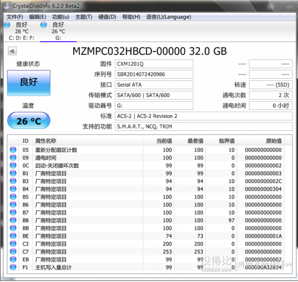This screenshot has height=282, width=298.
Task: Click the 26 °C temperature button
Action: click(x=29, y=120)
